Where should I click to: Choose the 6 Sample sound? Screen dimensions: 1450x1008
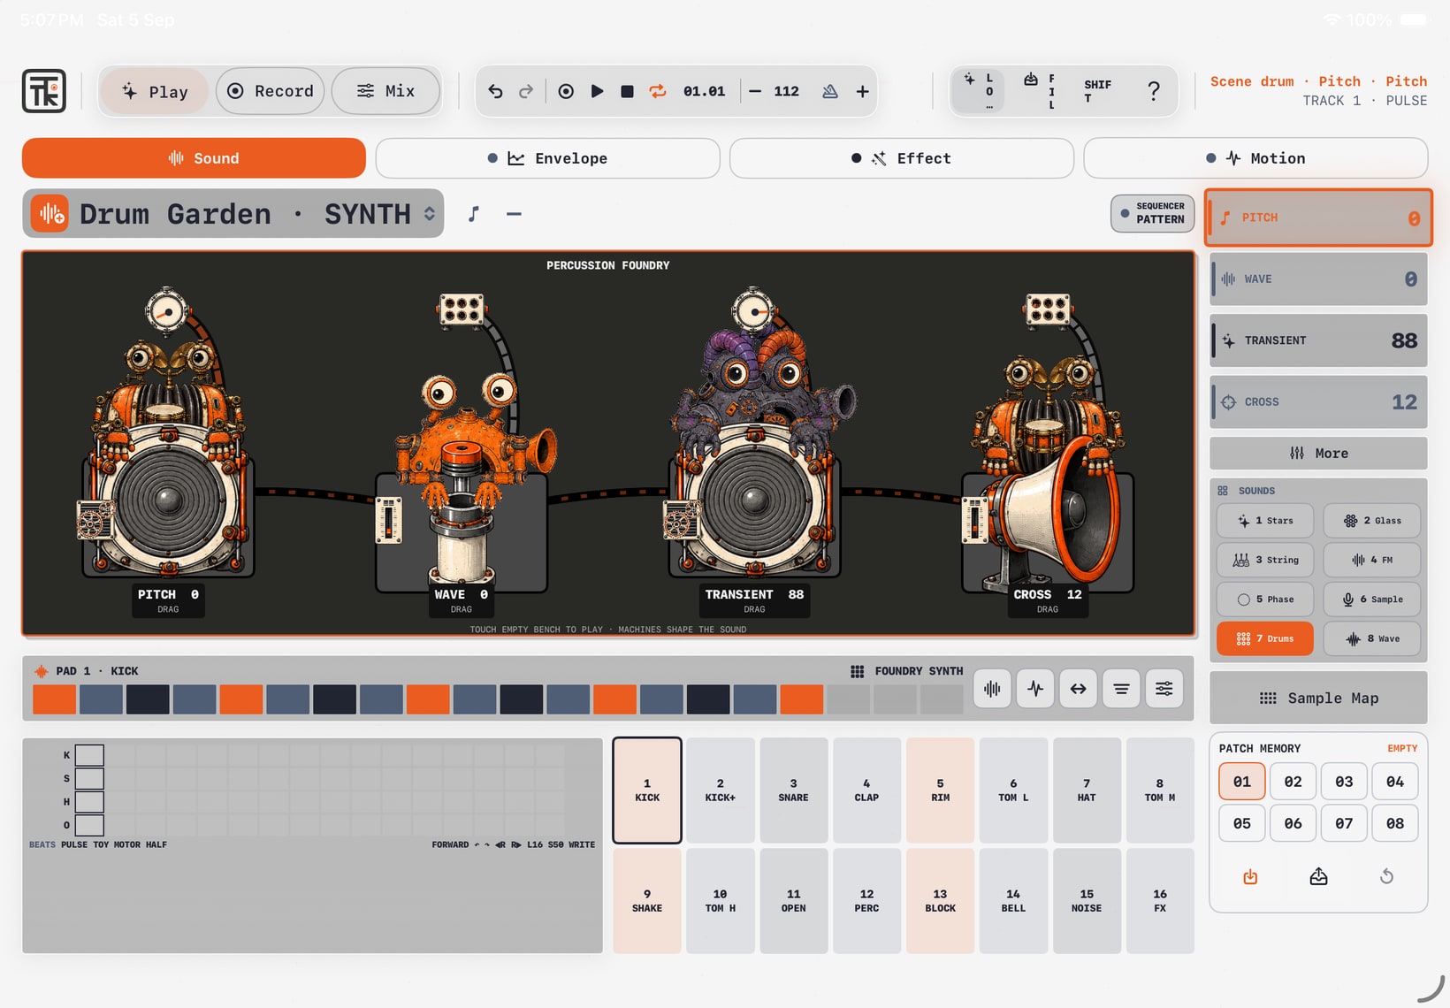coord(1372,599)
